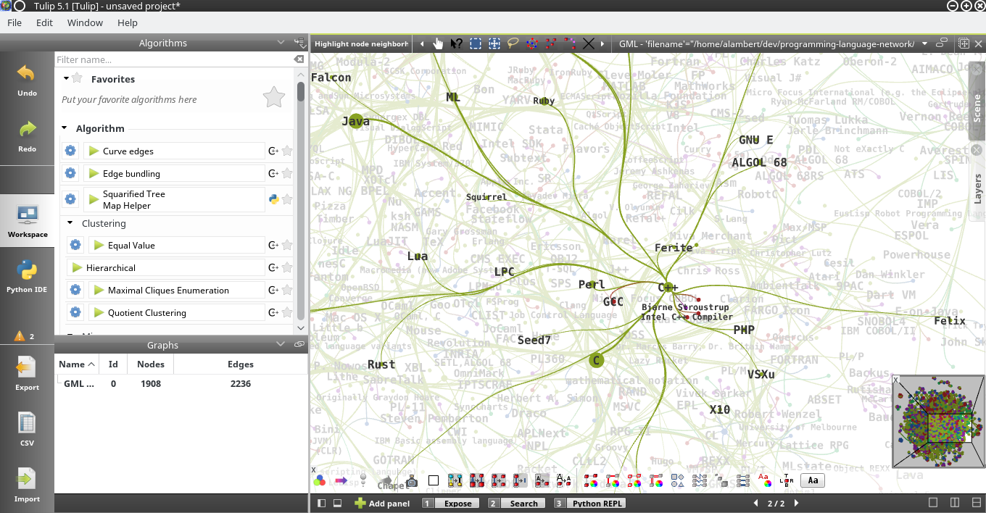Select the rectangle selection tool
Image resolution: width=986 pixels, height=513 pixels.
pyautogui.click(x=475, y=43)
